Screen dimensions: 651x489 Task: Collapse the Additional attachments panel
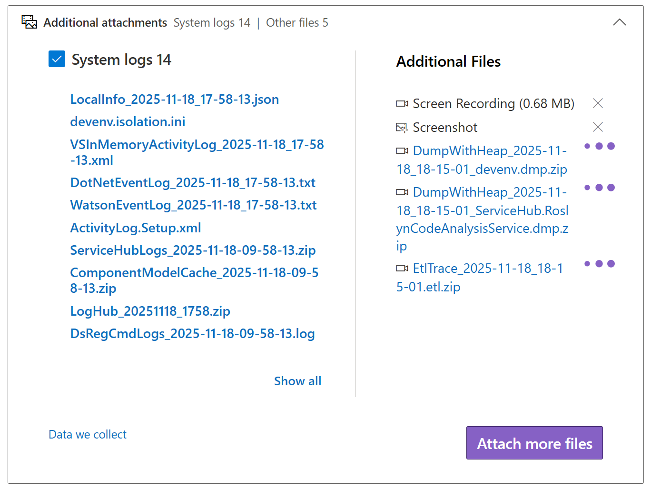click(619, 22)
